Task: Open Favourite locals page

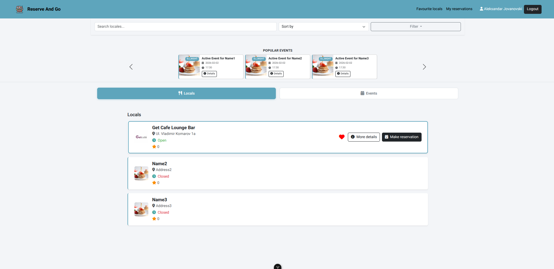Action: [429, 9]
